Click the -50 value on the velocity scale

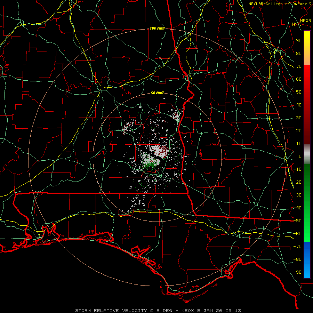point(297,221)
